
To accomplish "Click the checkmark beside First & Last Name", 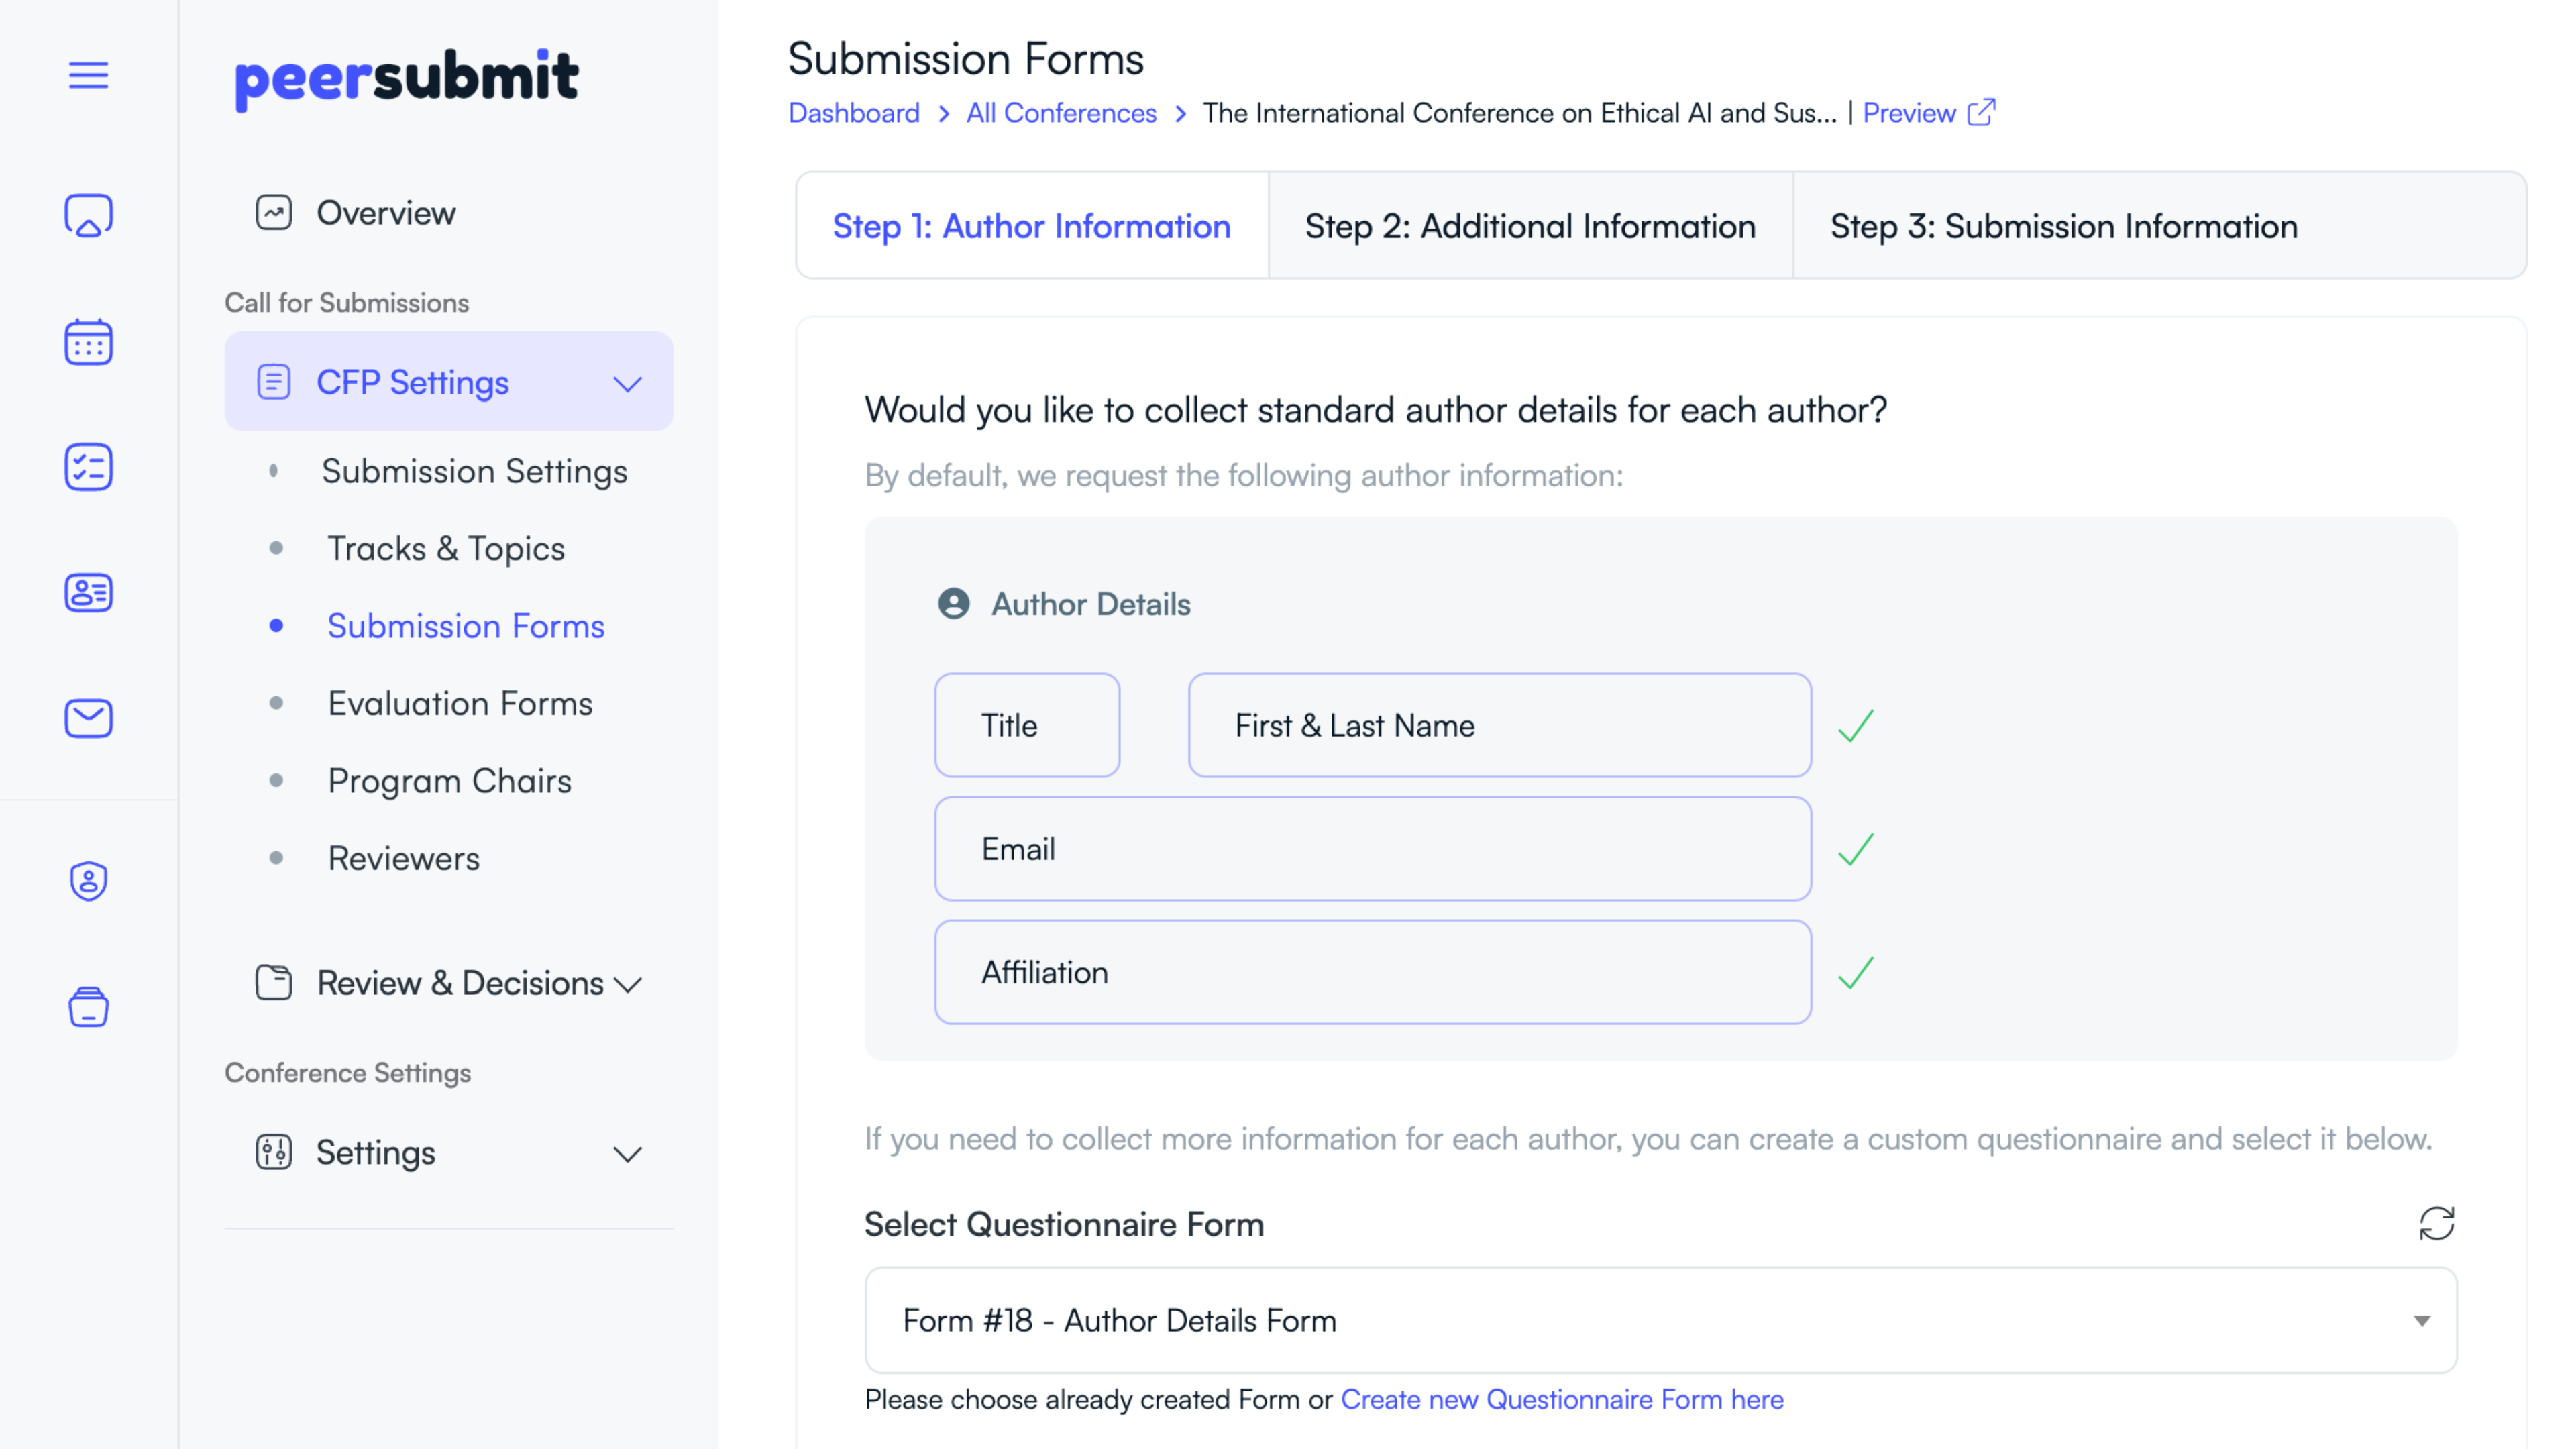I will pos(1855,726).
